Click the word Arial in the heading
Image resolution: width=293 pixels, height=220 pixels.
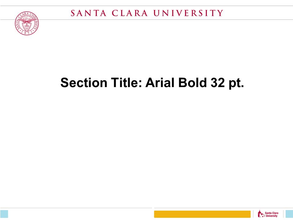[160, 82]
